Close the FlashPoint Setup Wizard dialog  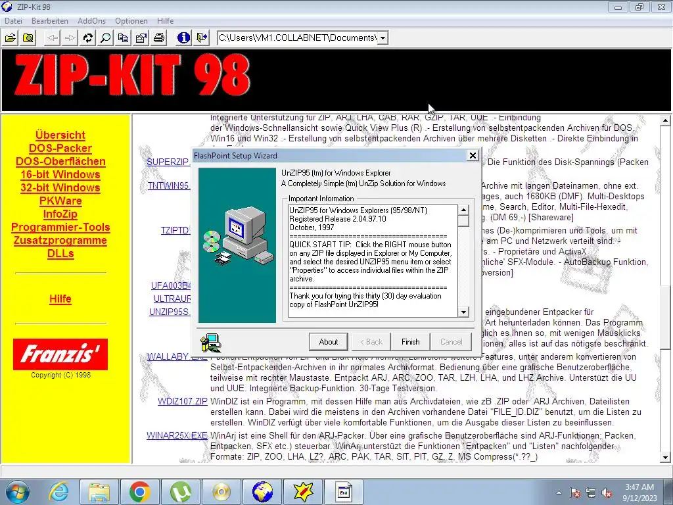473,155
